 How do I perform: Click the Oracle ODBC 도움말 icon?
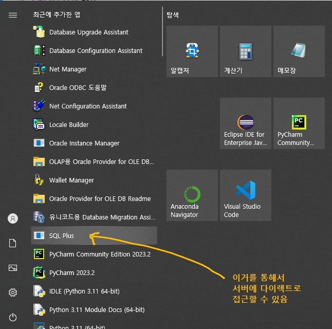point(39,87)
